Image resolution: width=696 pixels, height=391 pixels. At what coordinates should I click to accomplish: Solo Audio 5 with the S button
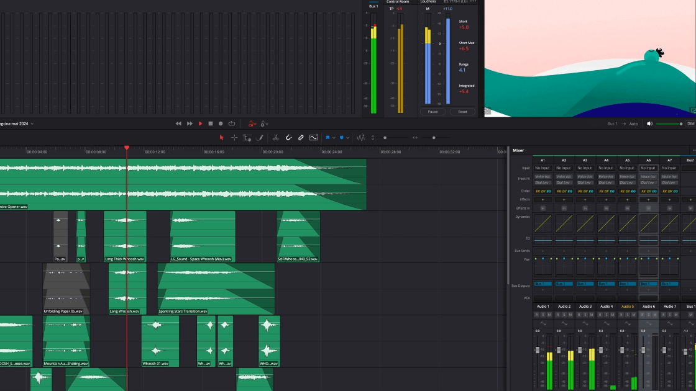pyautogui.click(x=627, y=315)
